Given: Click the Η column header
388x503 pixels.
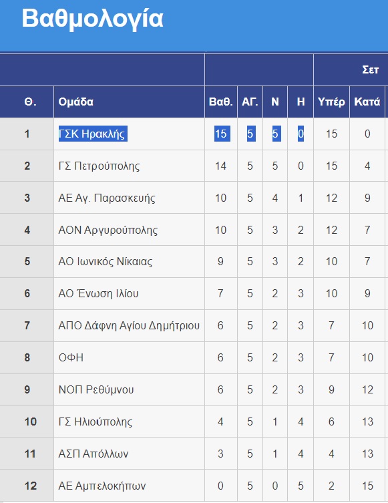Looking at the screenshot, I should 301,102.
